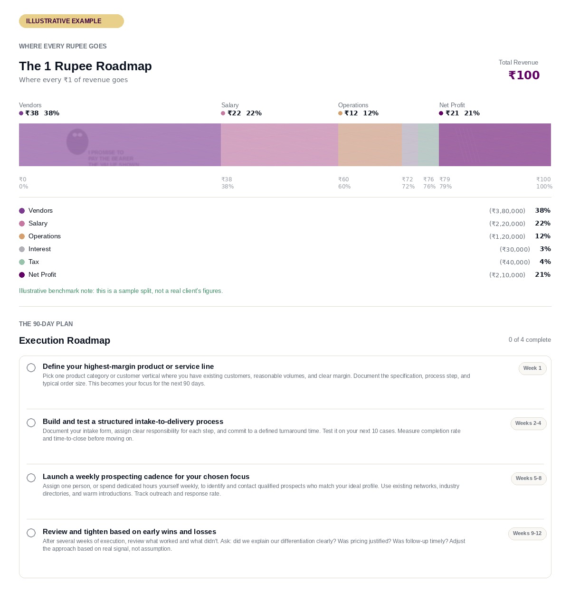Image resolution: width=570 pixels, height=592 pixels.
Task: Check off 'Build and test a structured intake' step
Action: [31, 423]
